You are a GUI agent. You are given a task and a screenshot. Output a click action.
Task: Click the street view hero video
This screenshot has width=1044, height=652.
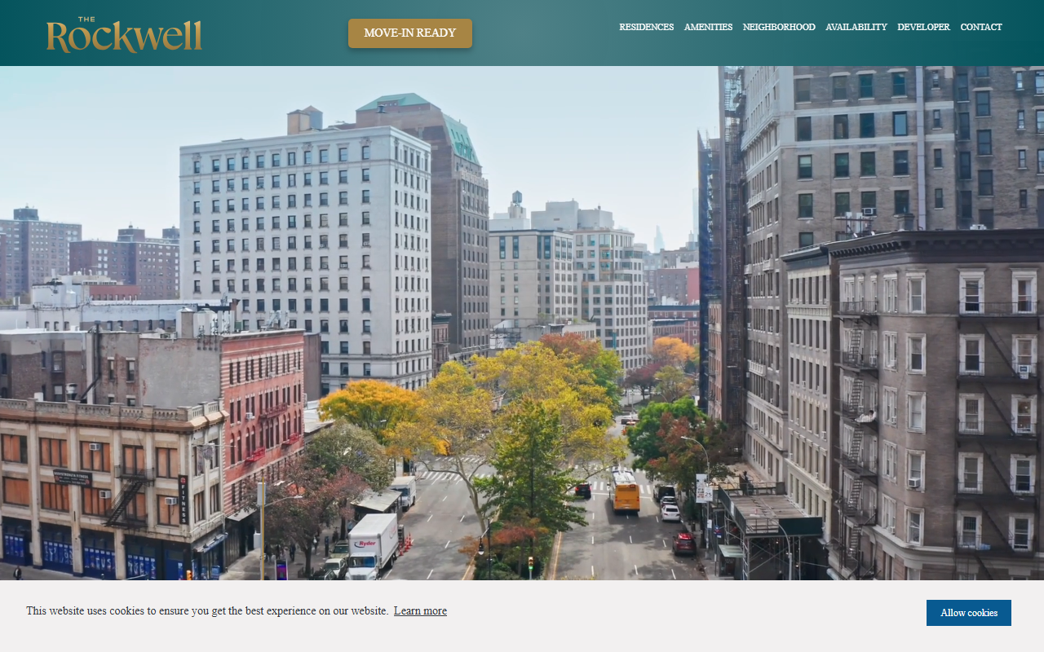[x=522, y=323]
